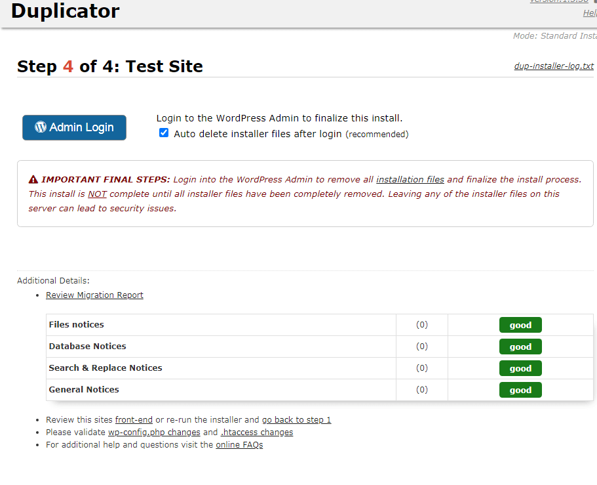Click the underlined NOT in the warning

(x=97, y=194)
